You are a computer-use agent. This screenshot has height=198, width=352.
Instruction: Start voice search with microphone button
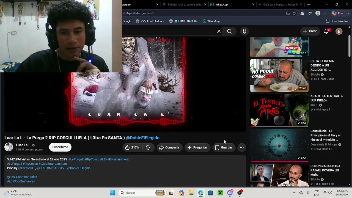(244, 31)
